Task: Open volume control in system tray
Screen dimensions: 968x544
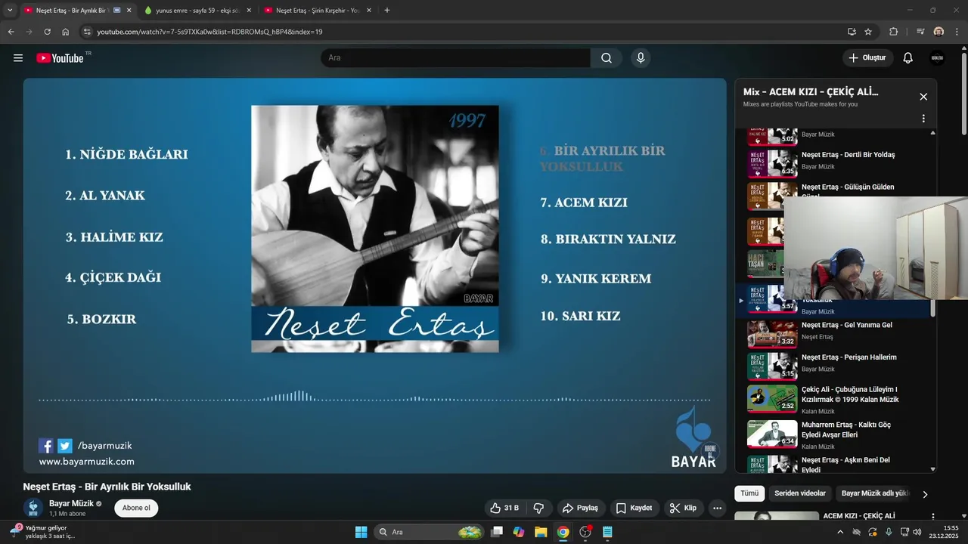Action: point(917,532)
